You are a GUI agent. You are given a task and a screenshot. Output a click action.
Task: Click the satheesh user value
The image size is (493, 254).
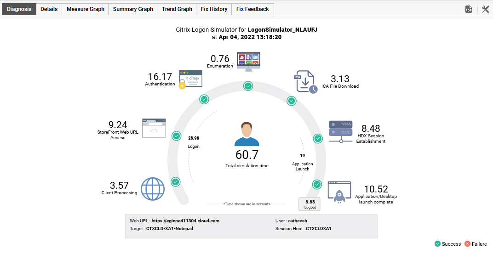click(x=298, y=221)
